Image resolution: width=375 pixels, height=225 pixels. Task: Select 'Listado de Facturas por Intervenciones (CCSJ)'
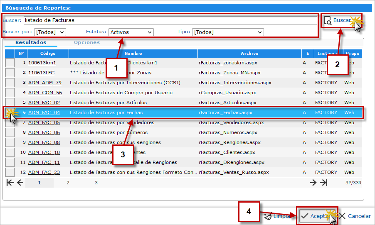coord(125,83)
